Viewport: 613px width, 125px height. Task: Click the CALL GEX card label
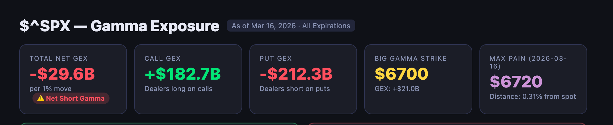click(162, 59)
